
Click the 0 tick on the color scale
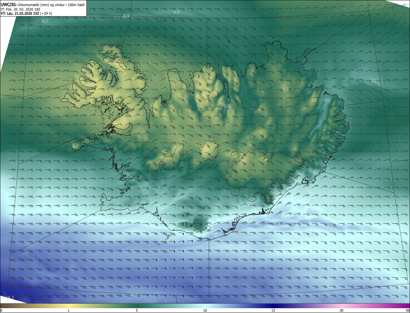pyautogui.click(x=1, y=310)
